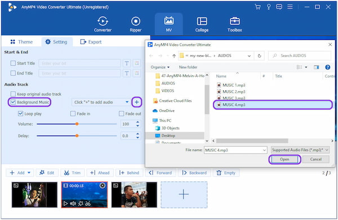The width and height of the screenshot is (338, 220).
Task: Toggle the preview pane icon
Action: [316, 67]
